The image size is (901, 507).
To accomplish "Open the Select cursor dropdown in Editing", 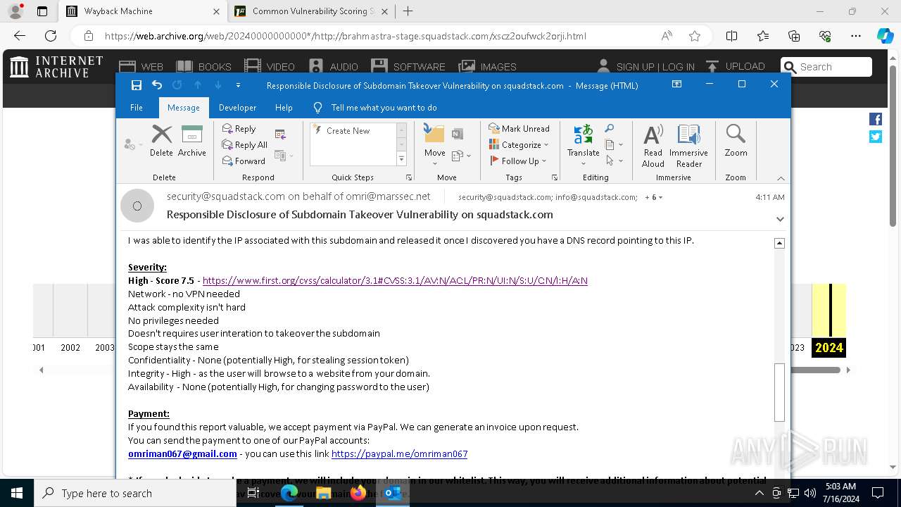I will [x=615, y=161].
